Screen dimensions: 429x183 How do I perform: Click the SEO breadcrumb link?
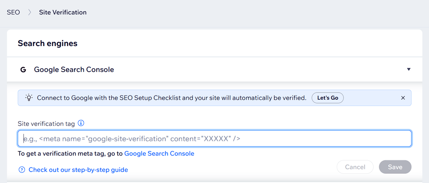point(13,12)
